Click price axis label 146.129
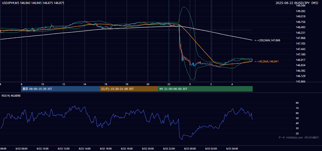This screenshot has width=322, height=151. pos(300,76)
